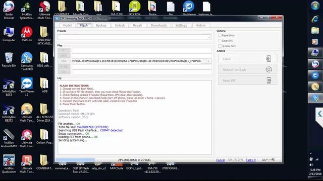Screen dimensions: 323x181
Task: View the History tab
Action: coord(201,25)
